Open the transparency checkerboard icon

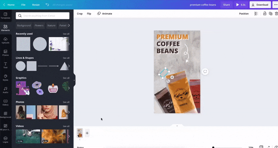pos(256,14)
